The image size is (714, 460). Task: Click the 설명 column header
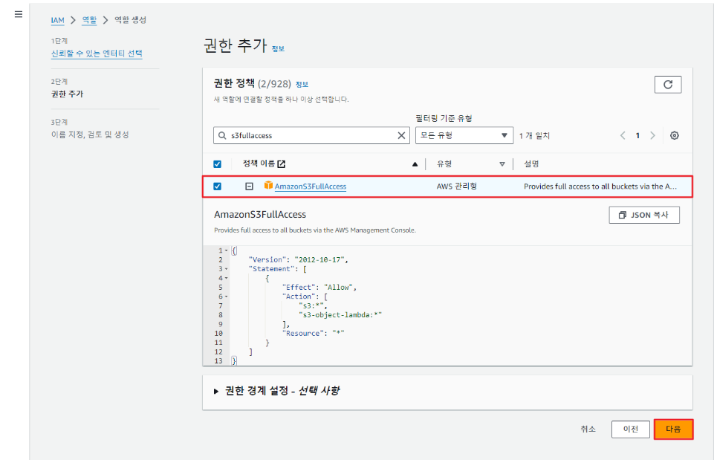531,164
